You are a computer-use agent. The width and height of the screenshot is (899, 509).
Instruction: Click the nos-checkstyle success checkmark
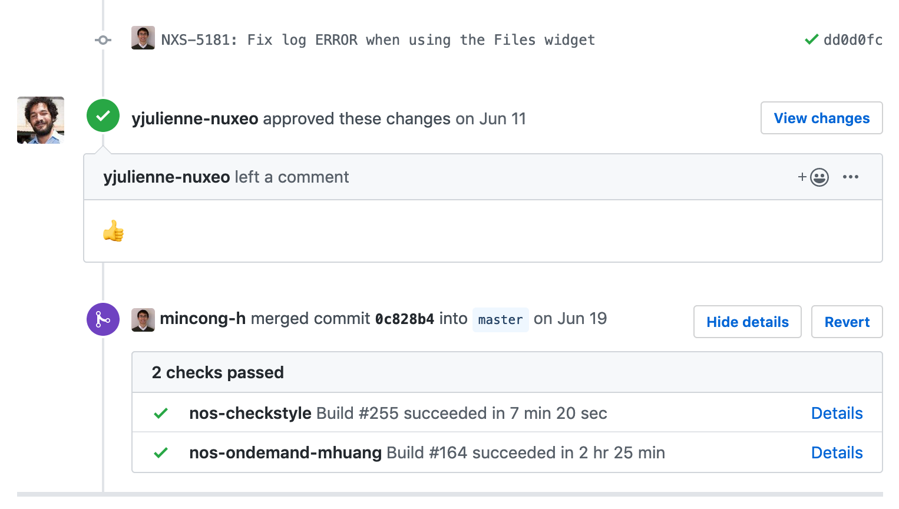pos(161,414)
